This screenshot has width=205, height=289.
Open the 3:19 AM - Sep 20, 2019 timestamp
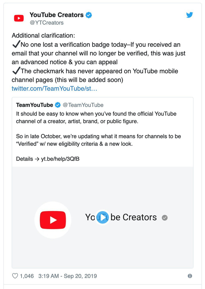click(67, 276)
